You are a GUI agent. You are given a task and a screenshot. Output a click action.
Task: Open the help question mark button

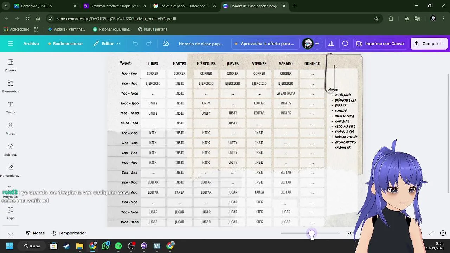[x=443, y=233]
